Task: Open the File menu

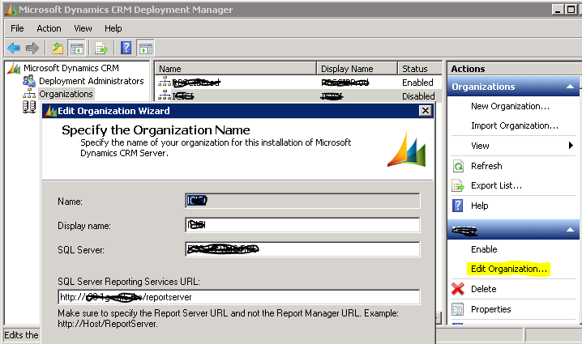Action: (x=17, y=28)
